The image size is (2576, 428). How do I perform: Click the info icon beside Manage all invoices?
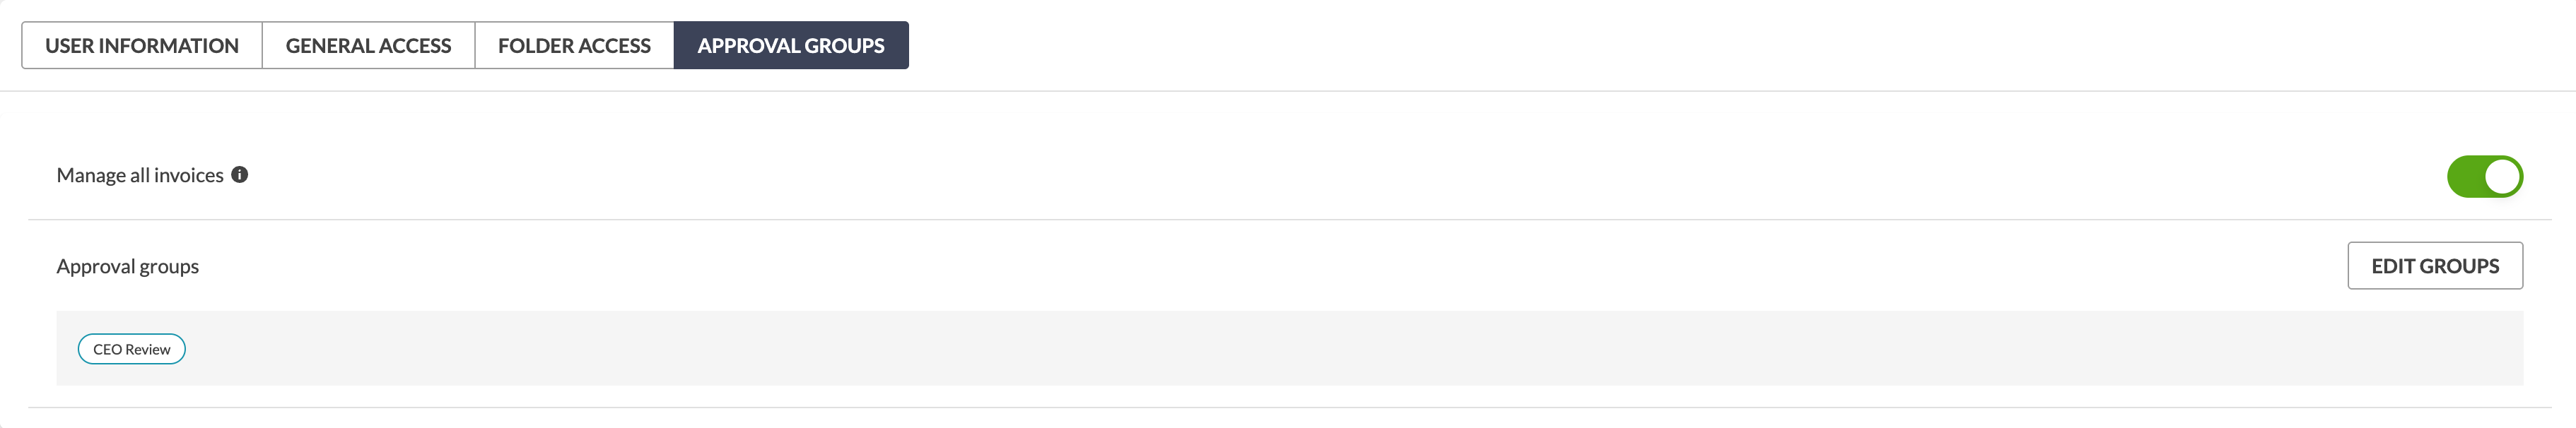point(240,174)
